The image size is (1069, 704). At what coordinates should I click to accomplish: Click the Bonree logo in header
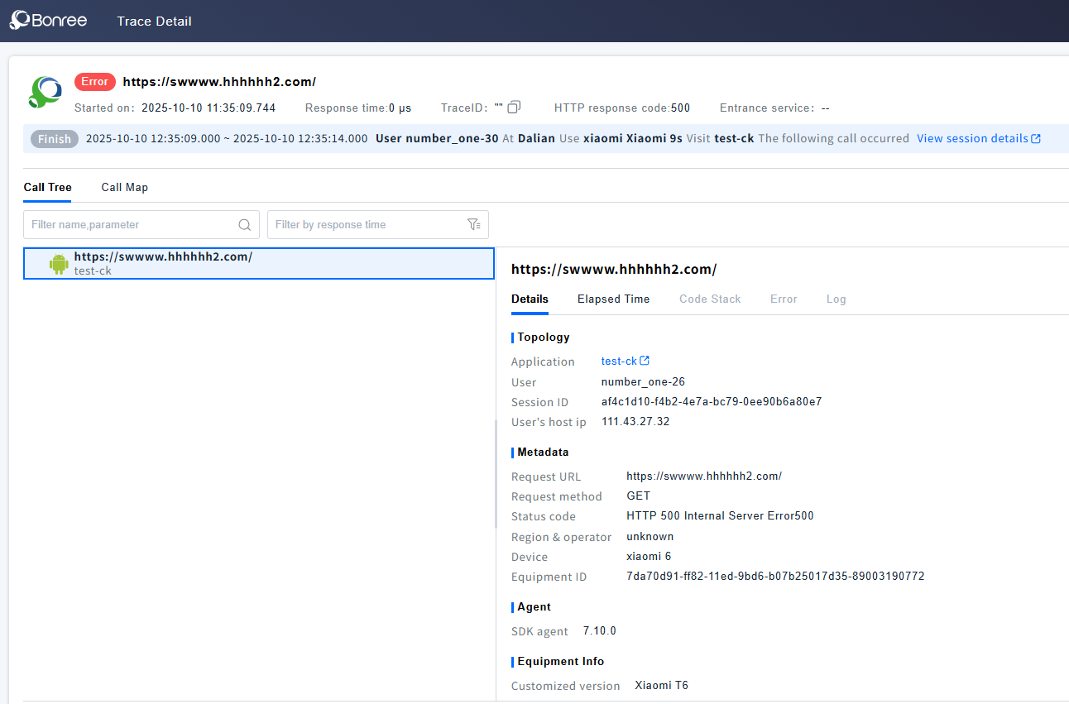click(x=48, y=21)
